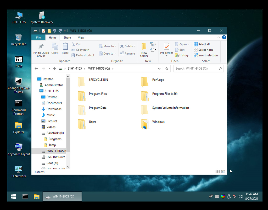268x210 pixels.
Task: Create a New folder from ribbon
Action: [x=144, y=50]
